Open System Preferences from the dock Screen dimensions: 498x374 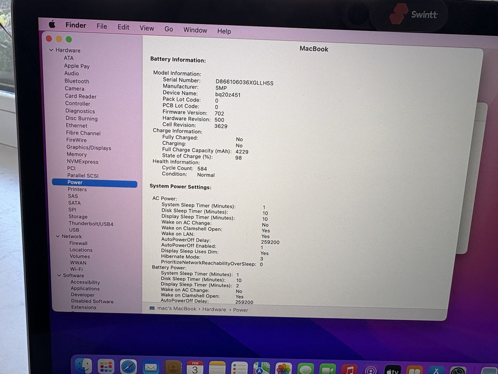(x=457, y=371)
